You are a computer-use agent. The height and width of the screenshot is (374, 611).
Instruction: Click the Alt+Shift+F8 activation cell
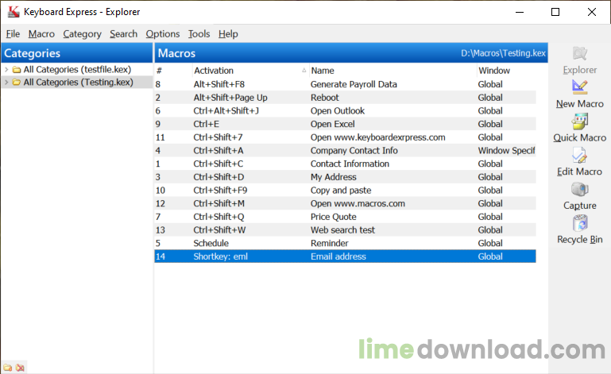click(x=219, y=84)
